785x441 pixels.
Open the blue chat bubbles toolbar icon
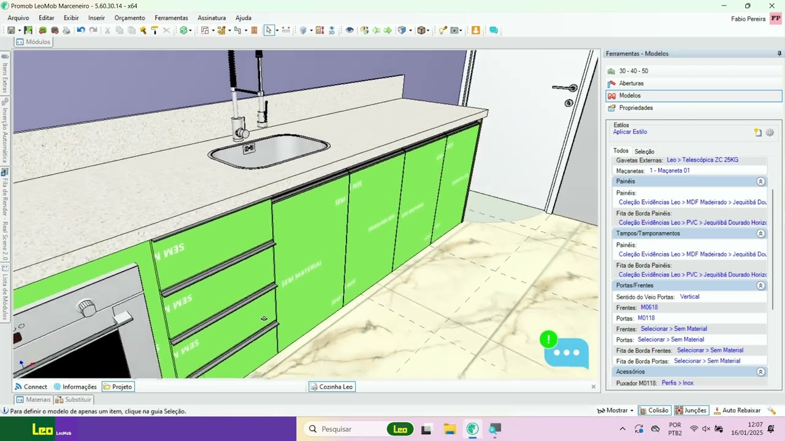[494, 30]
